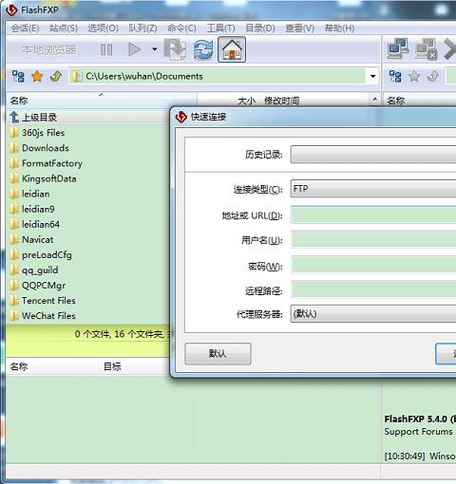Screen dimensions: 456x484
Task: Click the 地址或 URL input field
Action: click(x=373, y=214)
